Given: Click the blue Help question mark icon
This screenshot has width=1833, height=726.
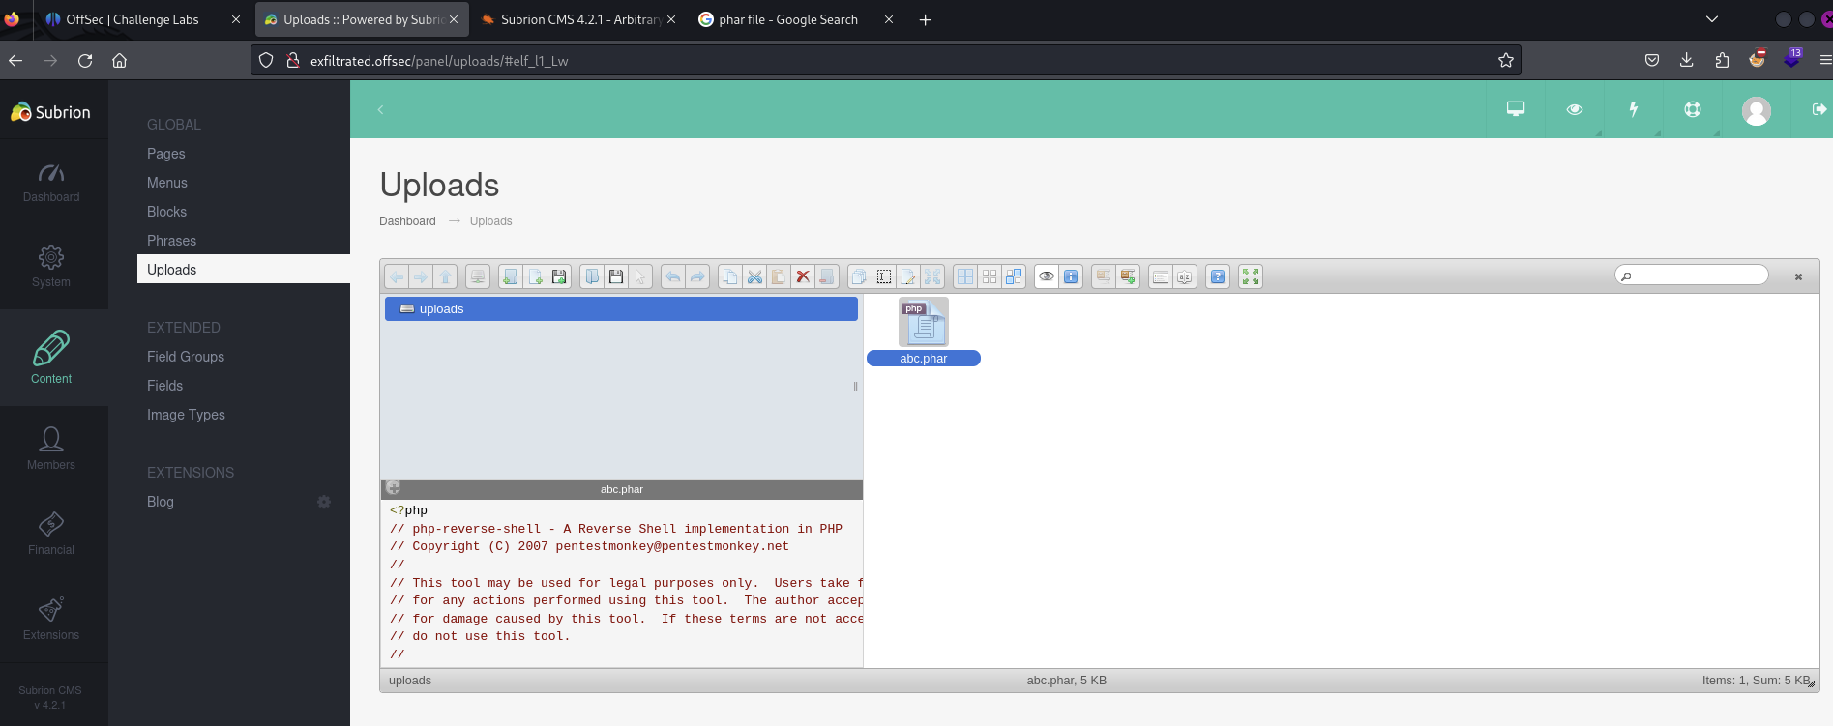Looking at the screenshot, I should (1218, 277).
